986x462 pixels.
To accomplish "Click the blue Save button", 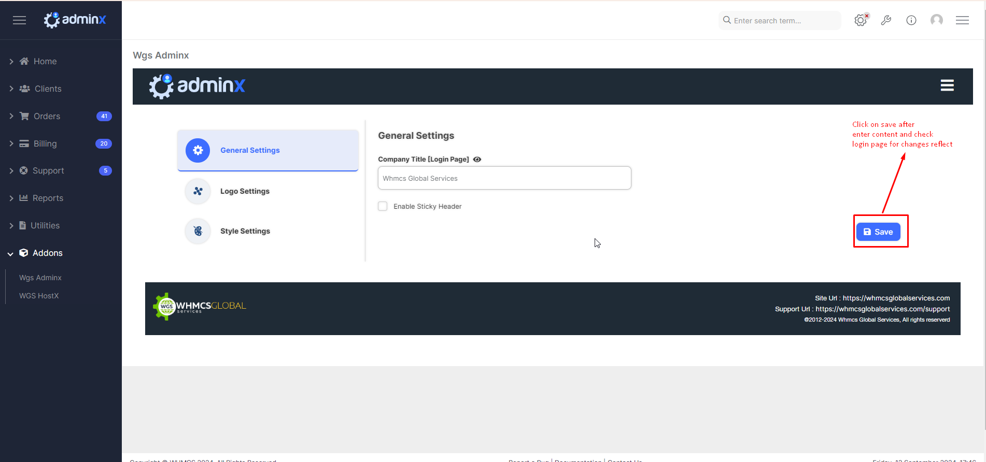I will point(878,232).
